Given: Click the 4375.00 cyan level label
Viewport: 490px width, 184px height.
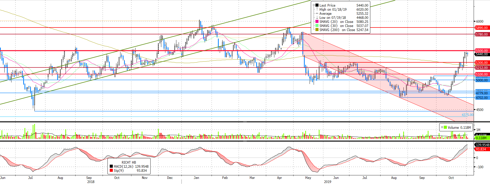Looking at the screenshot, I should (467, 115).
